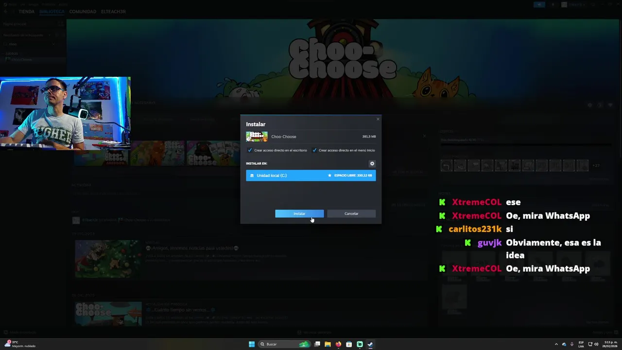Open ESP LAA language switcher
622x350 pixels.
[x=581, y=344]
